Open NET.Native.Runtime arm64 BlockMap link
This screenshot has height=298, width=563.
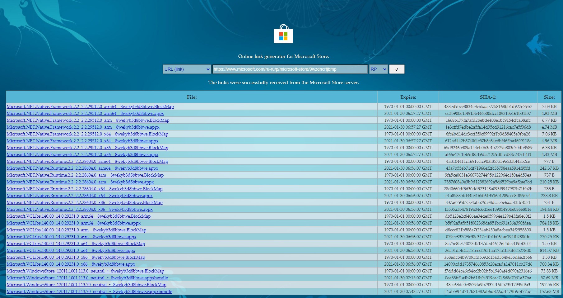point(87,161)
